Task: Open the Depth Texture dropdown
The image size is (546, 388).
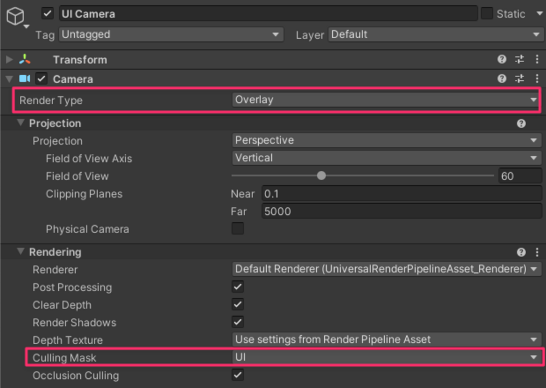Action: (x=384, y=340)
